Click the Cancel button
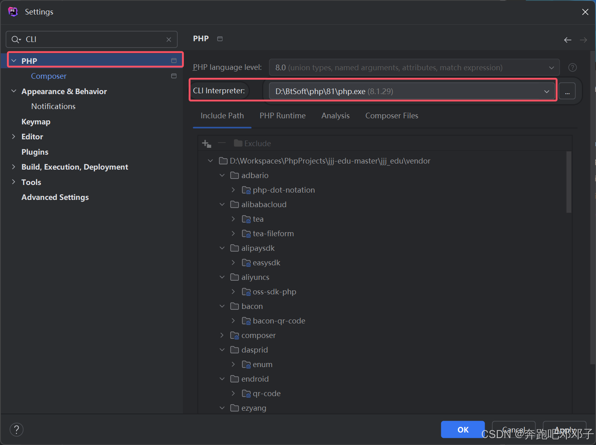Image resolution: width=596 pixels, height=445 pixels. (x=514, y=430)
